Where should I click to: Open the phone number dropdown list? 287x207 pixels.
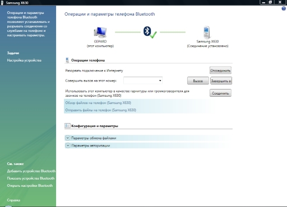tap(160, 81)
